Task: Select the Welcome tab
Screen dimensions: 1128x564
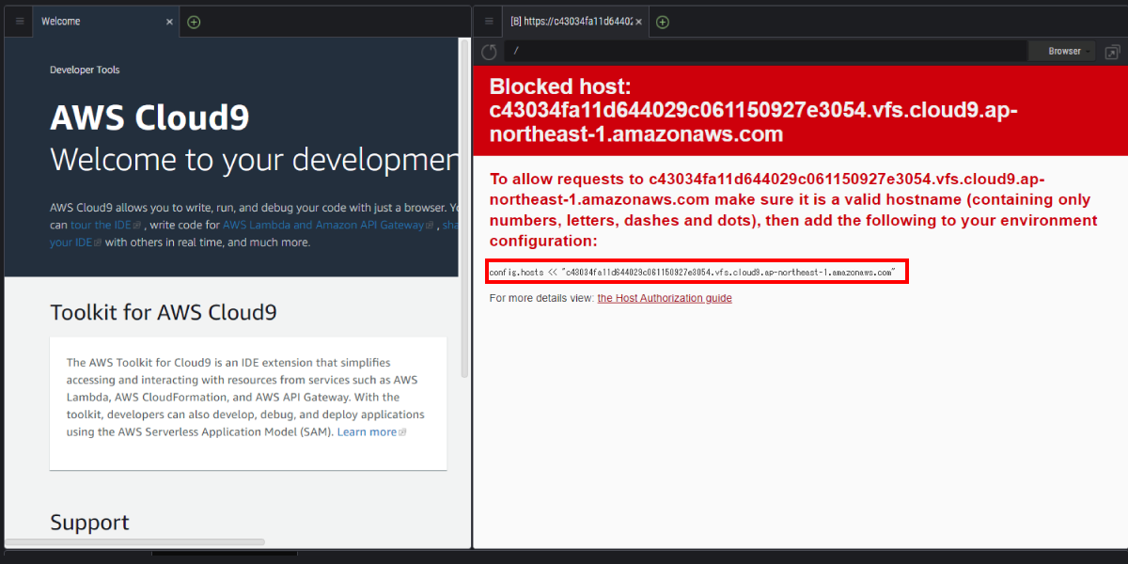Action: point(105,22)
